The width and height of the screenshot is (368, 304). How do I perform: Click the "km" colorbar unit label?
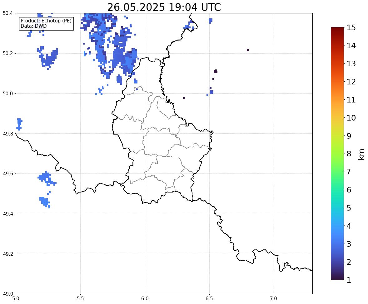[361, 154]
